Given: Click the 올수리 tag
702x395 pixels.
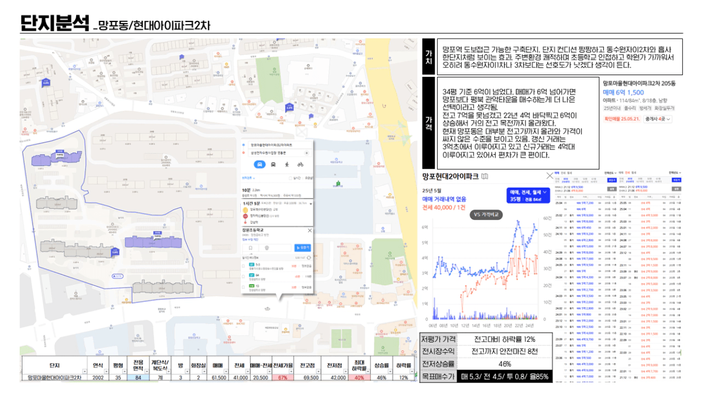Looking at the screenshot, I should click(630, 108).
